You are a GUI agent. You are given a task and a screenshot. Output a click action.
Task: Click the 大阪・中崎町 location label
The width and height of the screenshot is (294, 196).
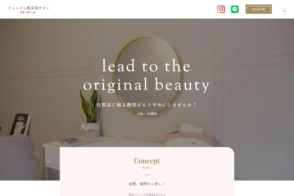147,114
